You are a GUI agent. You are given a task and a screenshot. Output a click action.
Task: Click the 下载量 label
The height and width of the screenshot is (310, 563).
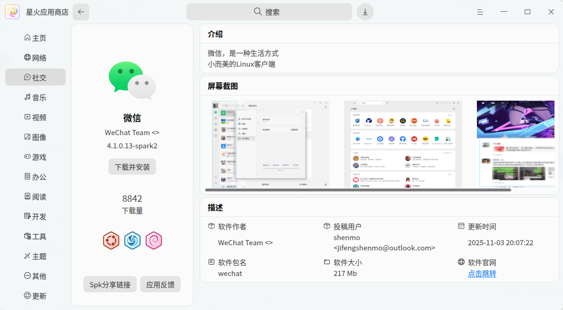pos(132,211)
